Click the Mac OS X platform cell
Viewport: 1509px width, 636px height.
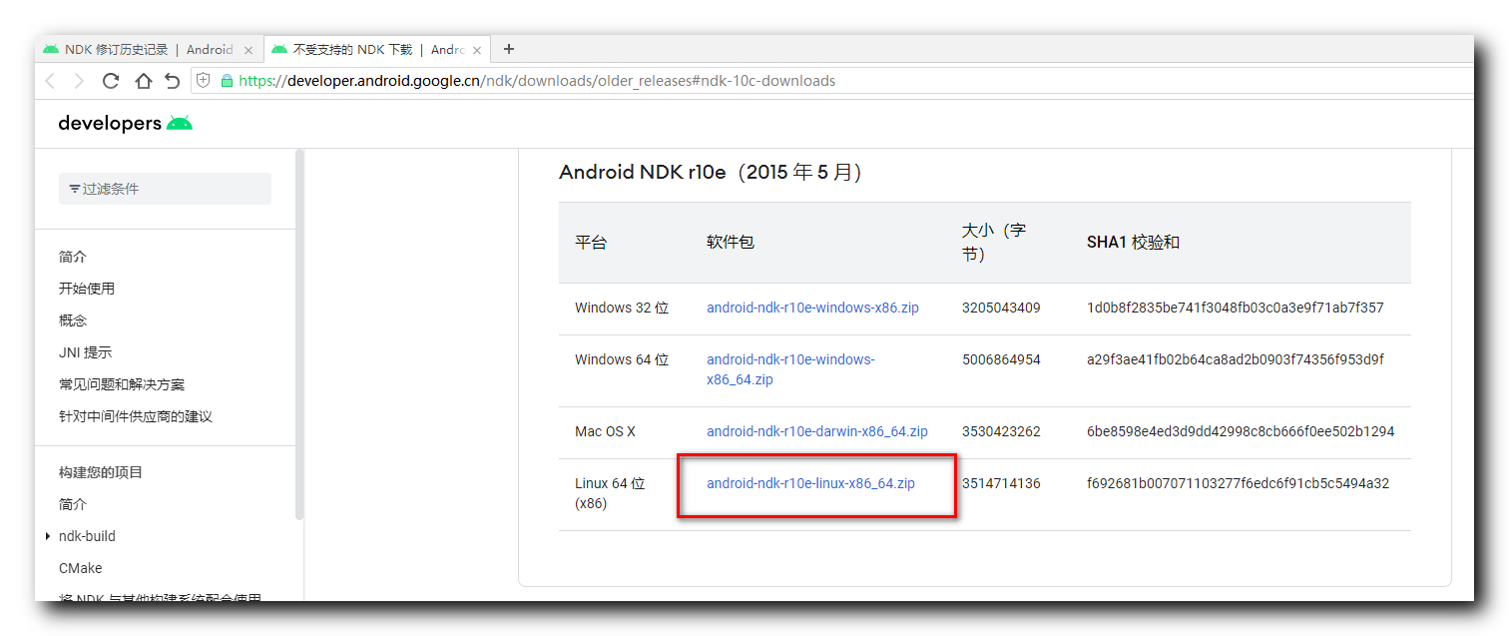point(605,431)
